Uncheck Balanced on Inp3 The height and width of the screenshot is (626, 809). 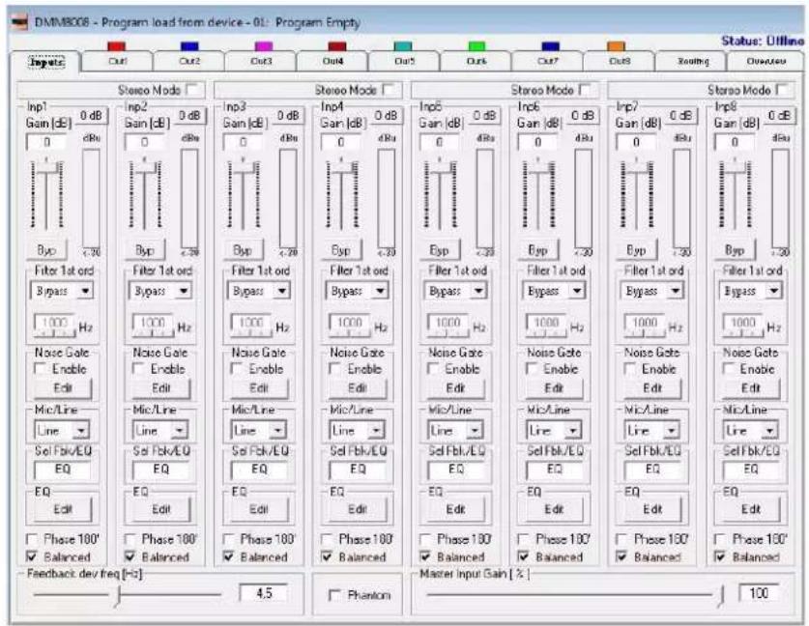[x=228, y=556]
